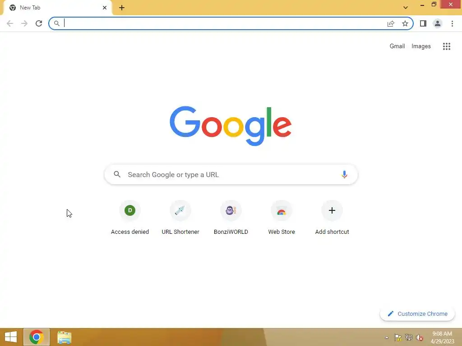Open the Images link
Screen dimensions: 462x346
(421, 46)
